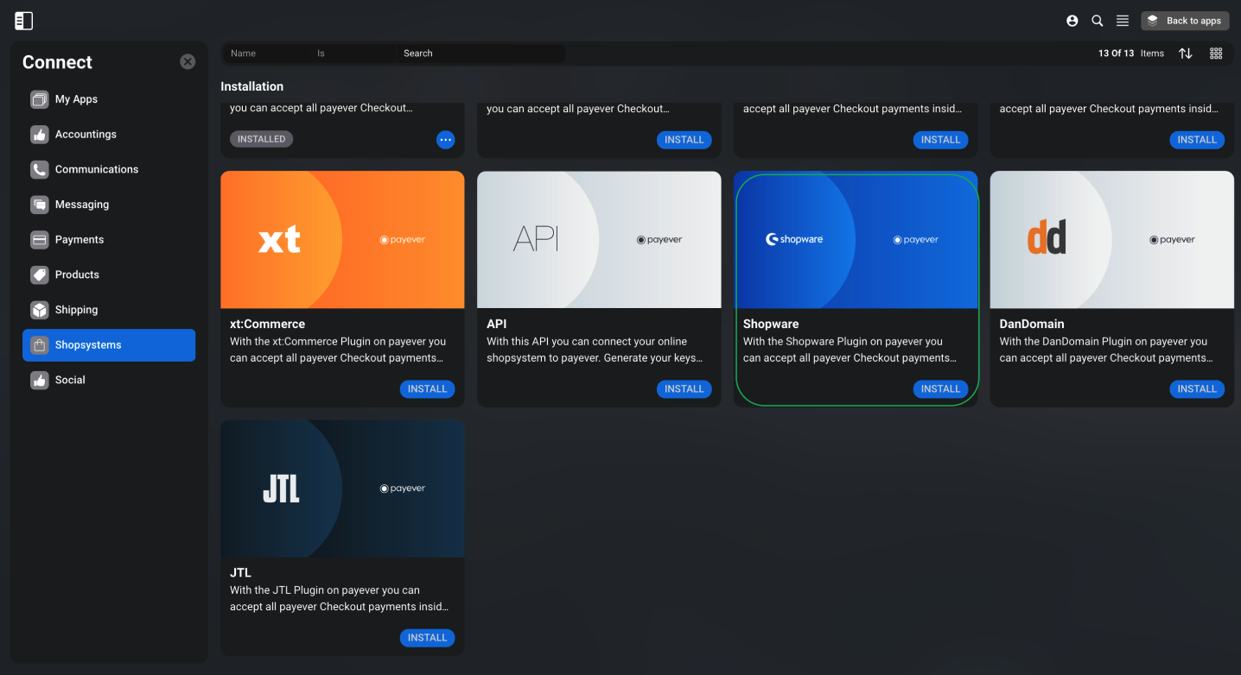The width and height of the screenshot is (1241, 675).
Task: Click the JTL title text
Action: coord(240,573)
